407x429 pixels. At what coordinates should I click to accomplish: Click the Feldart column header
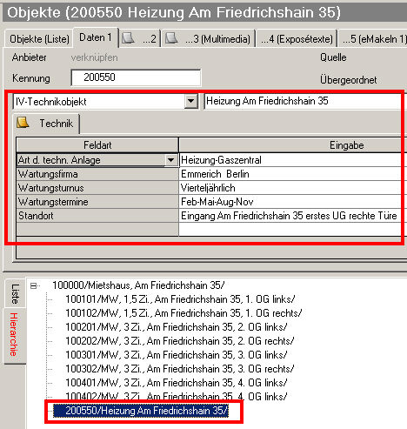pyautogui.click(x=97, y=145)
